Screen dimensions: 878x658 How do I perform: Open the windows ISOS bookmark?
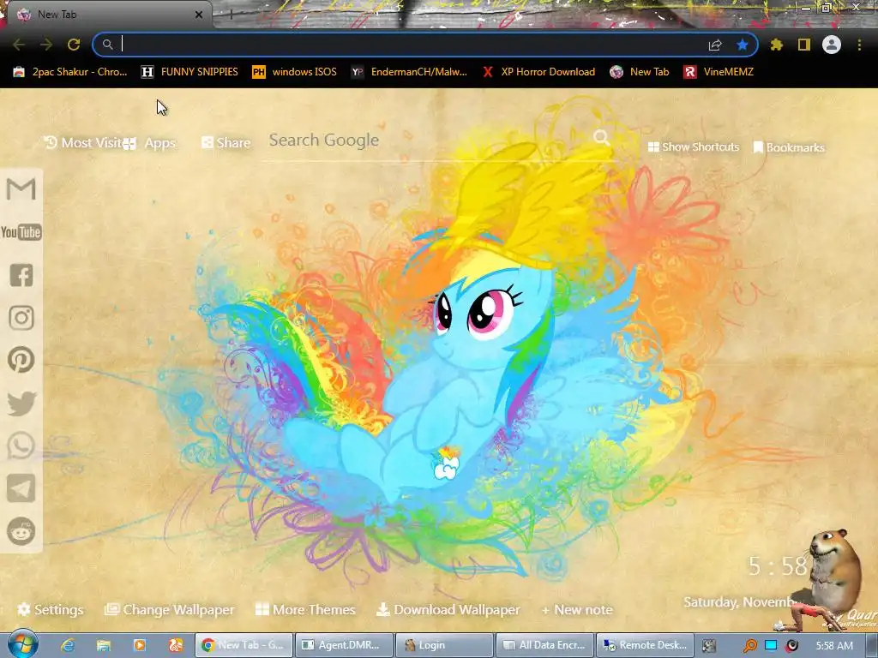click(x=295, y=72)
